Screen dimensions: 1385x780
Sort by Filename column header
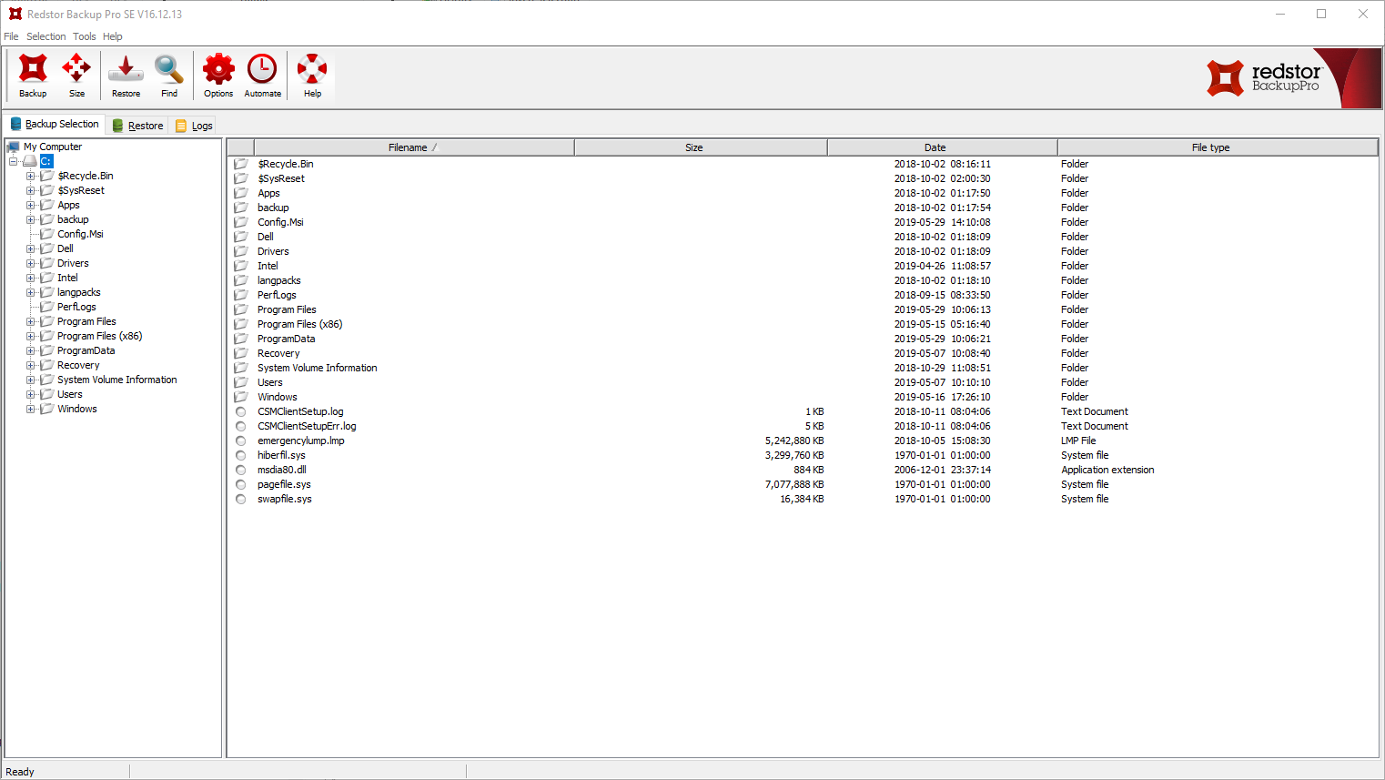414,147
